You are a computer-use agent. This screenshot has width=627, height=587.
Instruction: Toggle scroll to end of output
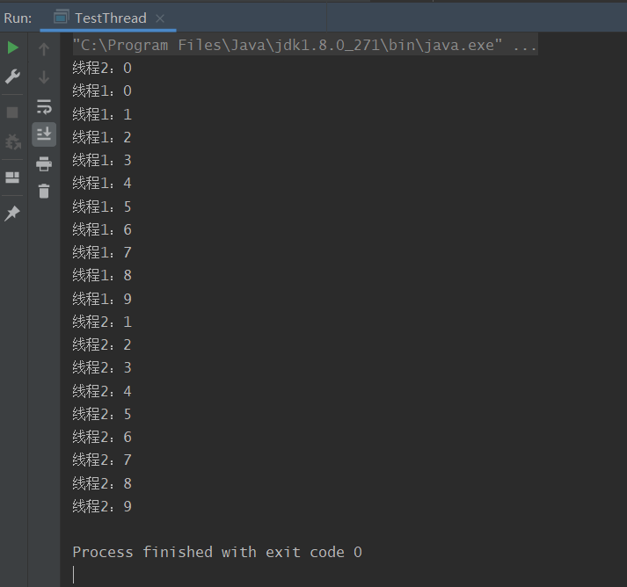pyautogui.click(x=44, y=134)
